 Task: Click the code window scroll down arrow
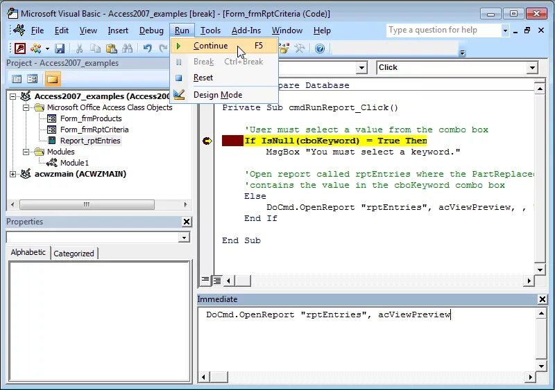click(x=540, y=269)
